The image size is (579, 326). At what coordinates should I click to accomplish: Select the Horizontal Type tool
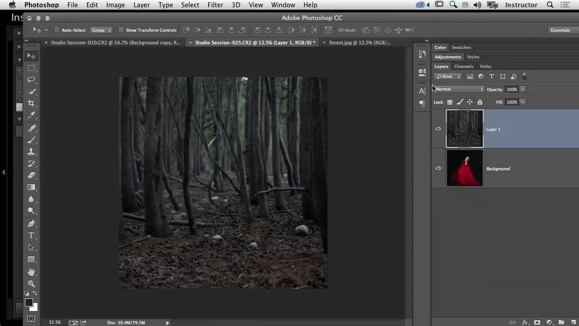coord(31,235)
